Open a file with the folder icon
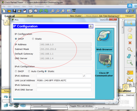The height and width of the screenshot is (111, 137). 9,11
